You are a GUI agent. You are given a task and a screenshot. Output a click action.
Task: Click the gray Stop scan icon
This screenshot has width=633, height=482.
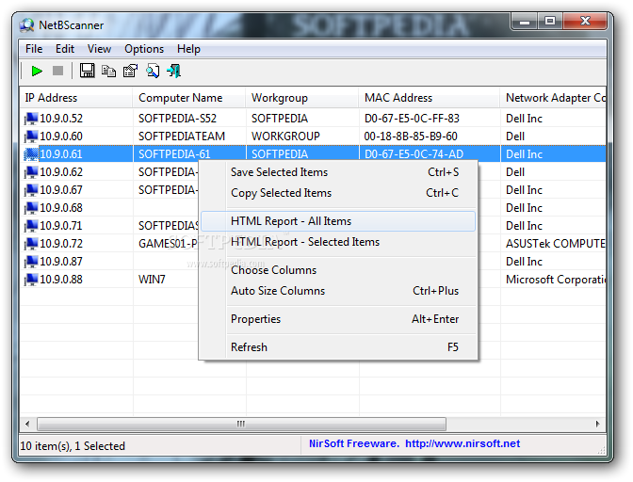58,71
